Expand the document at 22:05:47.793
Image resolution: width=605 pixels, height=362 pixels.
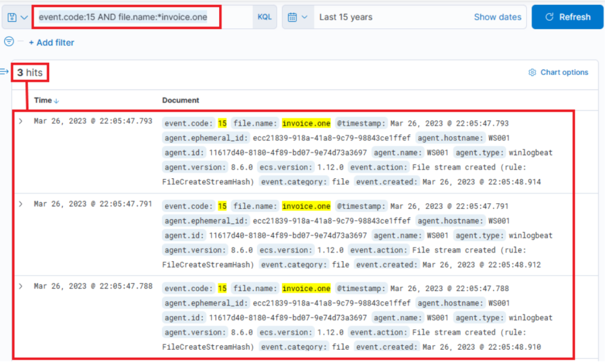(x=21, y=121)
